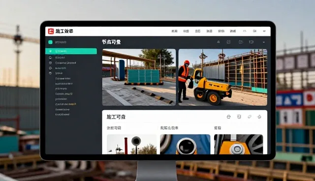This screenshot has width=315, height=181.
Task: Click the calendar box icon in white card
Action: [x=239, y=117]
